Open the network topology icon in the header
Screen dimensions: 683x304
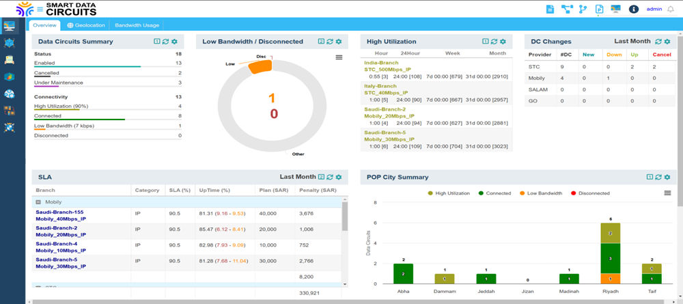tap(566, 9)
